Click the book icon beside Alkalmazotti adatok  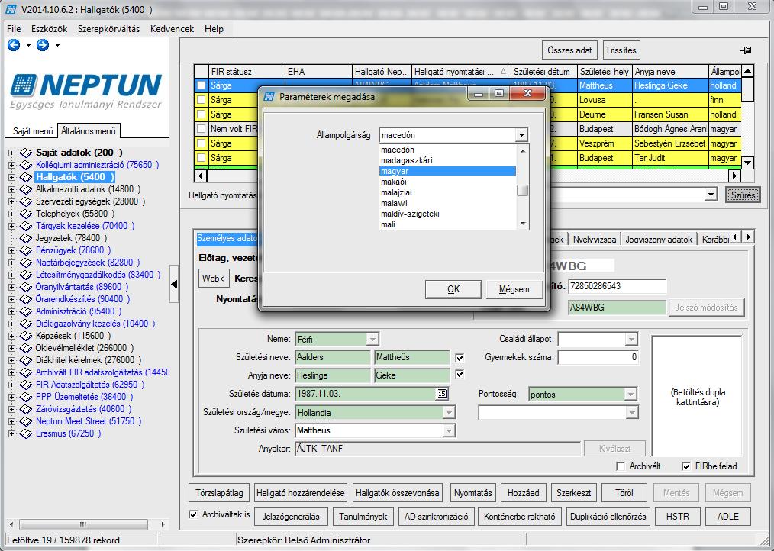tap(26, 189)
